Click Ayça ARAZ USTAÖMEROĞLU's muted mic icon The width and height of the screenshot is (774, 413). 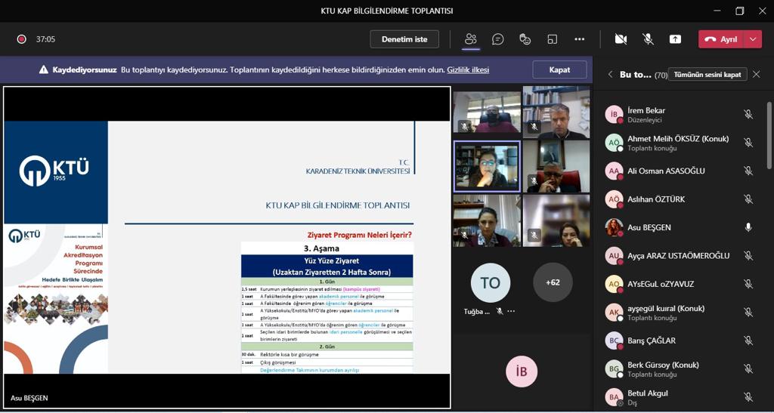click(748, 255)
